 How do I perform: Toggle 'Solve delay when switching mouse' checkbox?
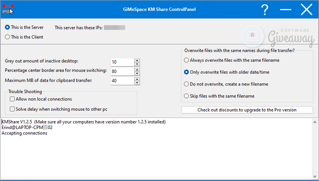point(12,109)
